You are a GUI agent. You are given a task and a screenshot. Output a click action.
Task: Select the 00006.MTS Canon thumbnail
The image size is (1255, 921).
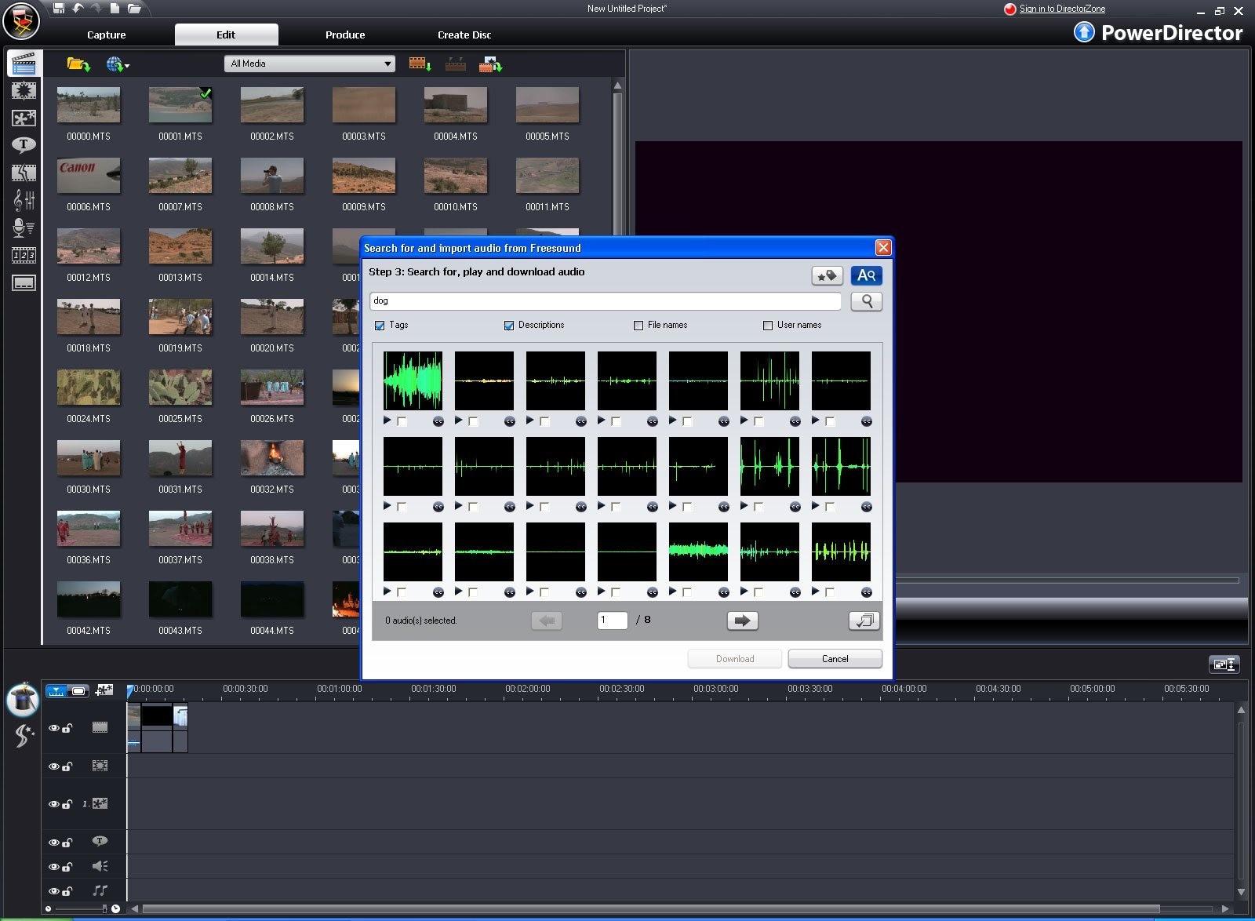(x=89, y=176)
